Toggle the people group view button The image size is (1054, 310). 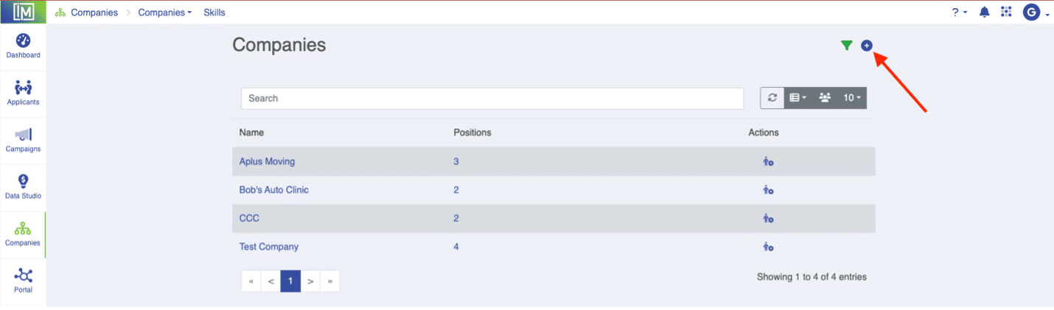(x=825, y=98)
